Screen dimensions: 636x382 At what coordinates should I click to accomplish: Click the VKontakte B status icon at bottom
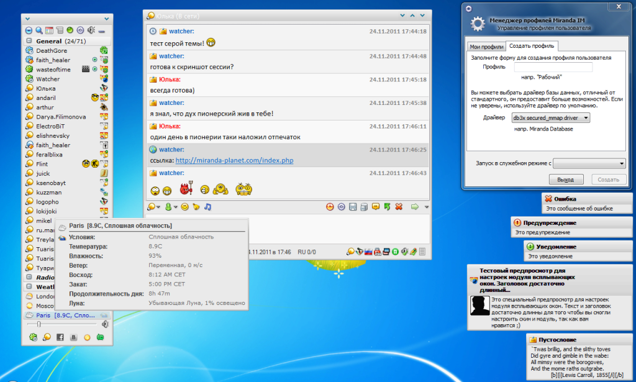[x=73, y=337]
